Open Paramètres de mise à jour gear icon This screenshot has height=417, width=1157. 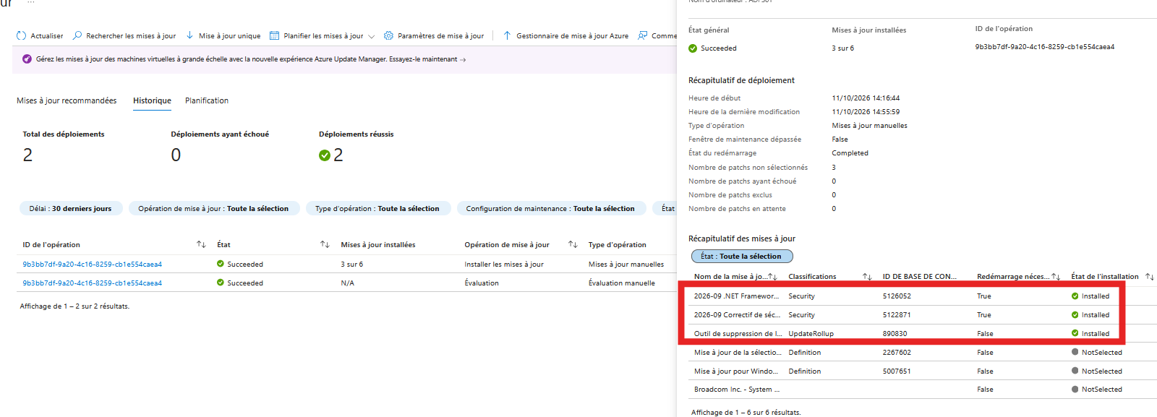pyautogui.click(x=388, y=35)
